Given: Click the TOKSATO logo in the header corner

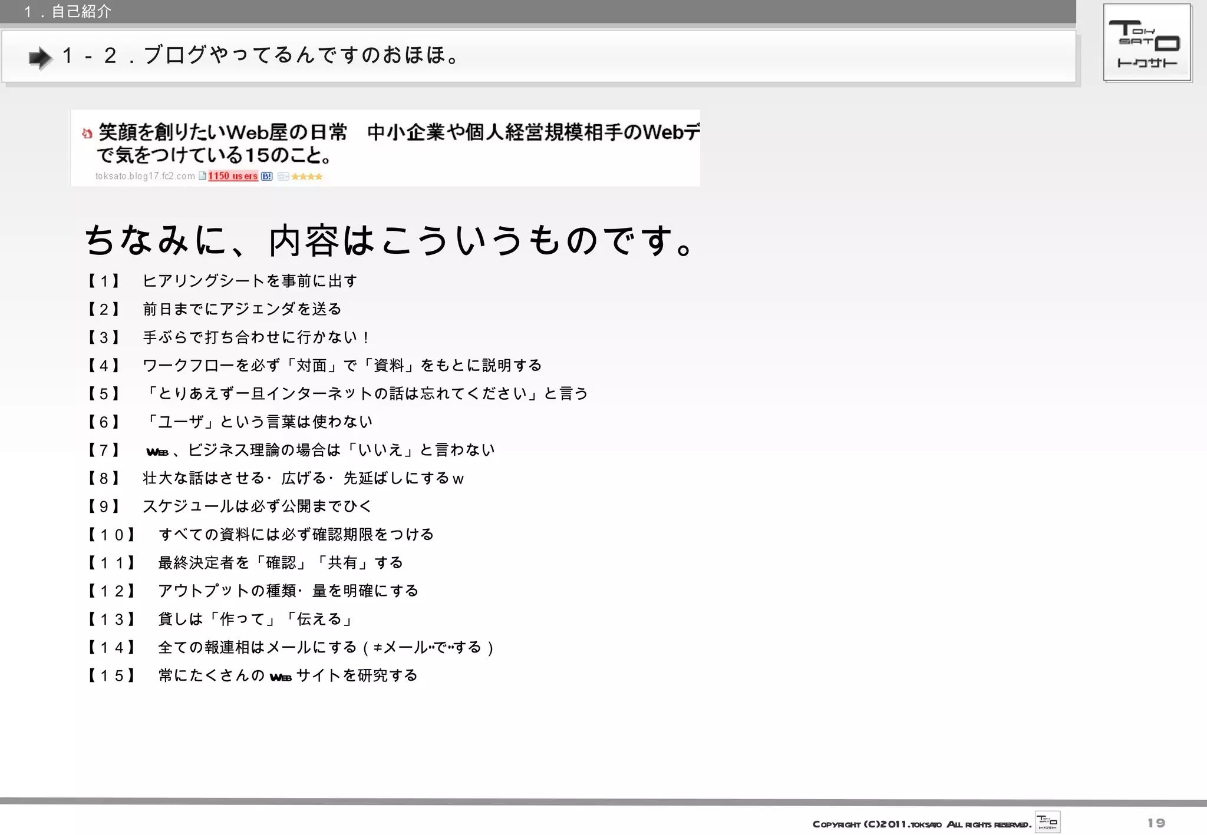Looking at the screenshot, I should [1147, 42].
